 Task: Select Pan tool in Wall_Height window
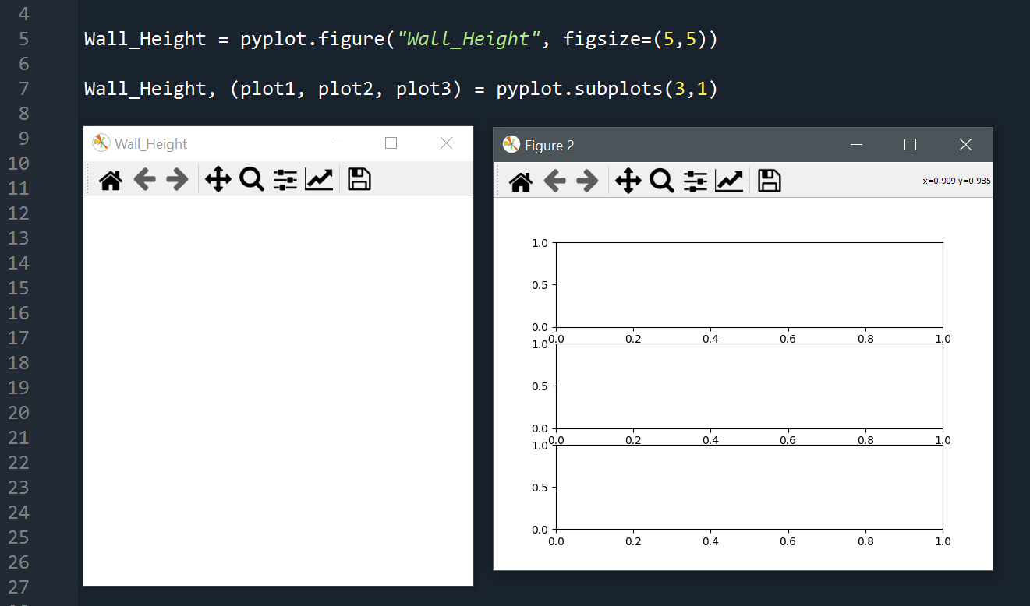[x=218, y=180]
